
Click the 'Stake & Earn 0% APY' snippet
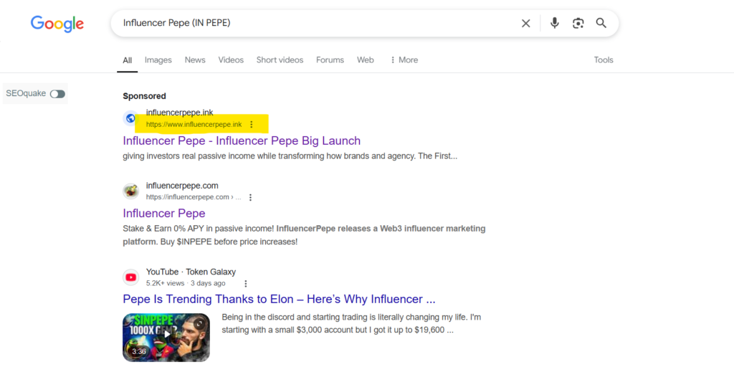304,235
